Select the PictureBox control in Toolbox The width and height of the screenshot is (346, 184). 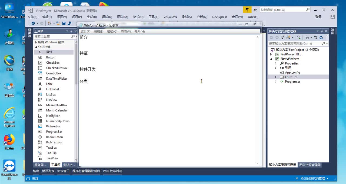(x=54, y=126)
